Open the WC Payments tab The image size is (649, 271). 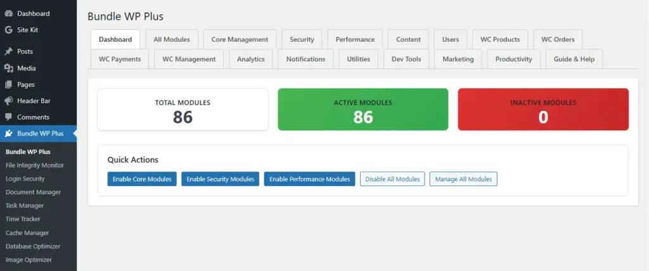tap(120, 59)
